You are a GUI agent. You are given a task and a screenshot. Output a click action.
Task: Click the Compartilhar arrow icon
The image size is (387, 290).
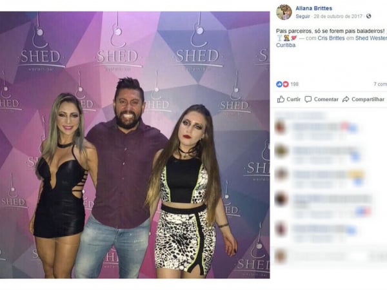(x=346, y=99)
